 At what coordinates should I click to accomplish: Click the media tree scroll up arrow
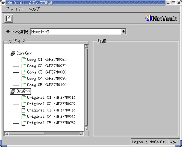point(86,47)
